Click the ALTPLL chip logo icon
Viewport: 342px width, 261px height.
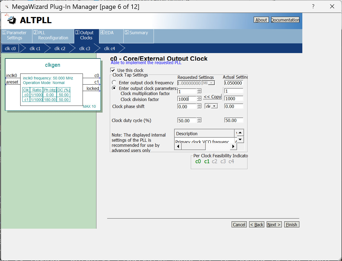click(x=11, y=19)
